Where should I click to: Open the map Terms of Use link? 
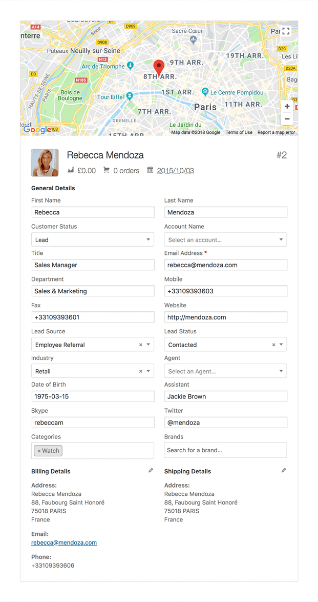tap(239, 132)
